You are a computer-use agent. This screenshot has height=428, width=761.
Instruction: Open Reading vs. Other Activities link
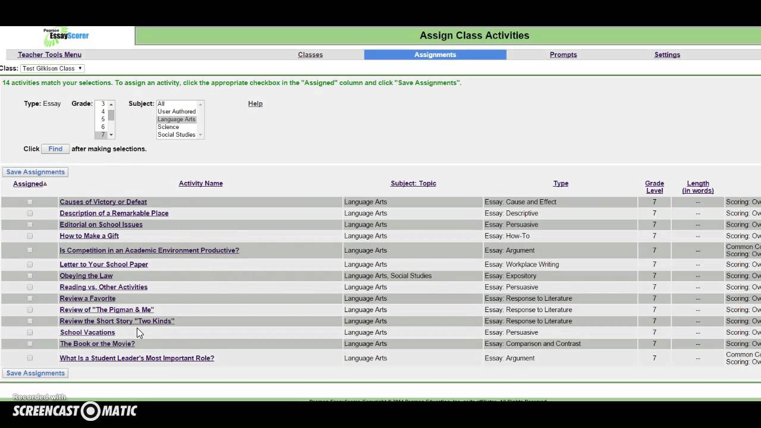(x=103, y=287)
